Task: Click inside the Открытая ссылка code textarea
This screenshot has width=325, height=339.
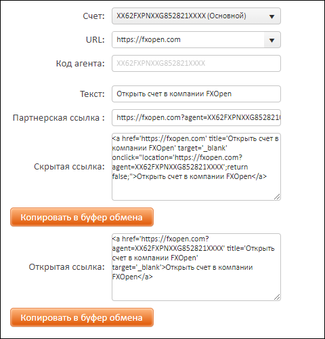Action: click(196, 267)
